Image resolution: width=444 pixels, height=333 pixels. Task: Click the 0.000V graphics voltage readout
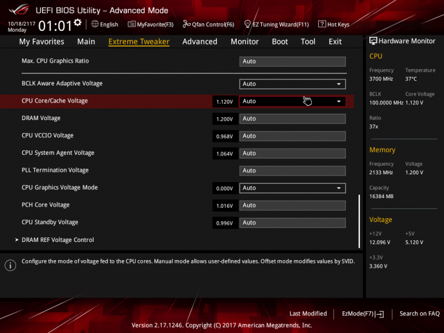tap(224, 188)
